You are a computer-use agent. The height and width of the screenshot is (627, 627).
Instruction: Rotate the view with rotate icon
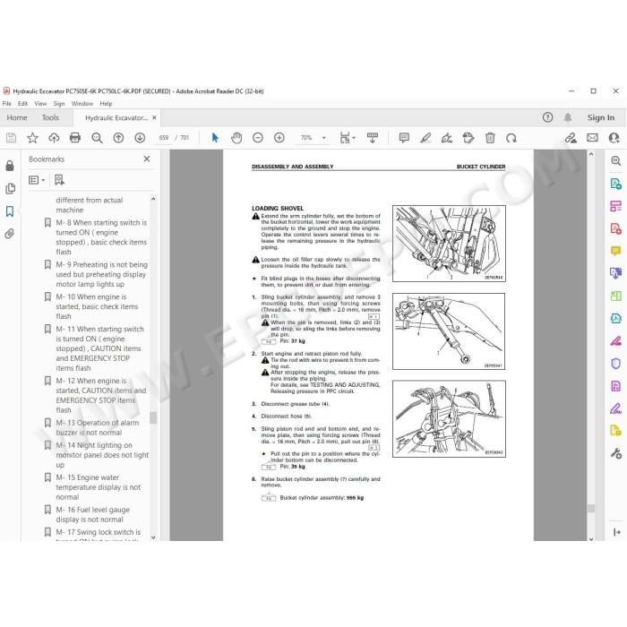coord(511,138)
